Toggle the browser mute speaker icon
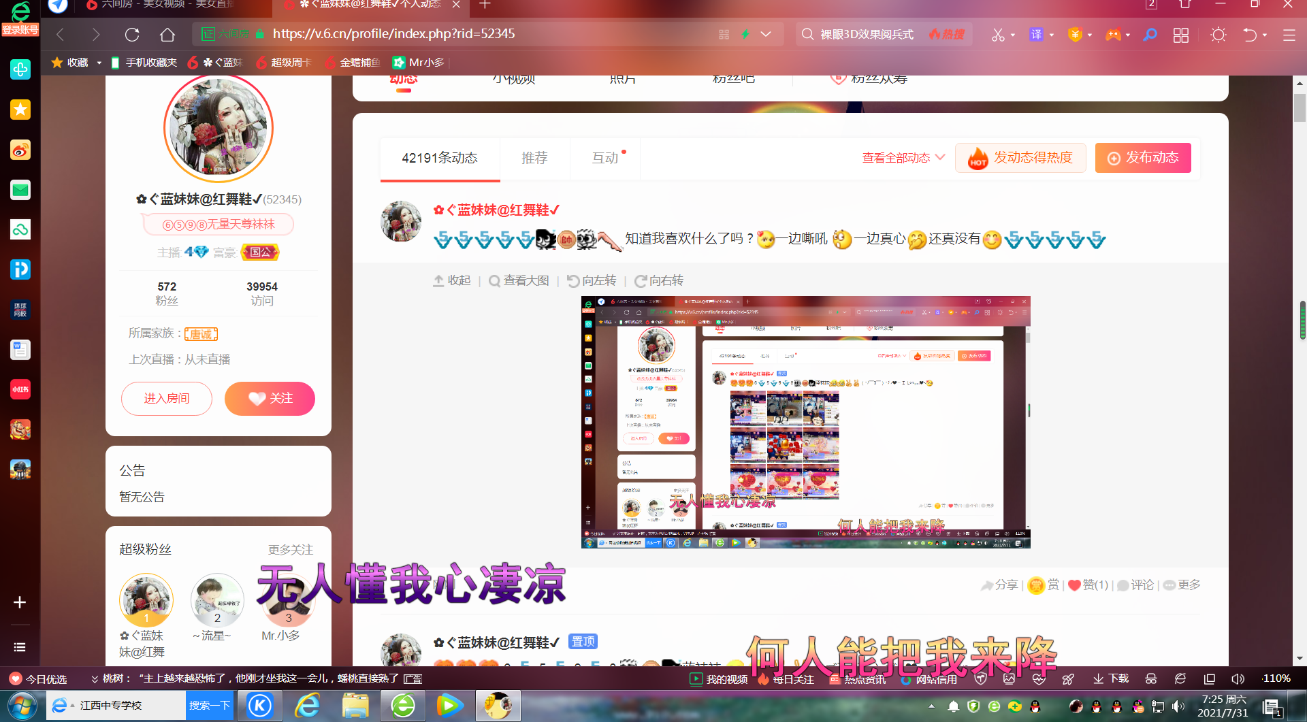The height and width of the screenshot is (722, 1307). point(1238,679)
